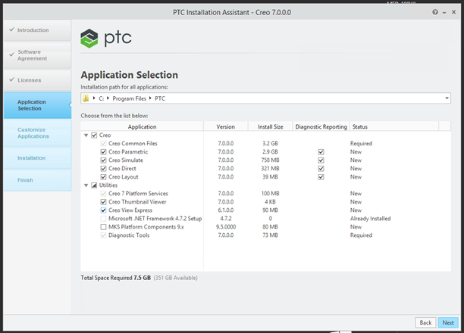464x333 pixels.
Task: Close the installation assistant window
Action: (453, 12)
